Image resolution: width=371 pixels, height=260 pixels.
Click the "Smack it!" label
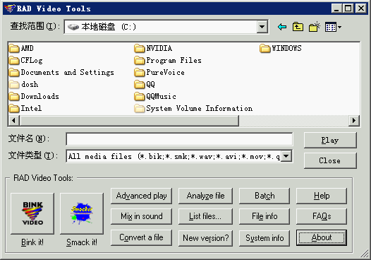coord(82,242)
